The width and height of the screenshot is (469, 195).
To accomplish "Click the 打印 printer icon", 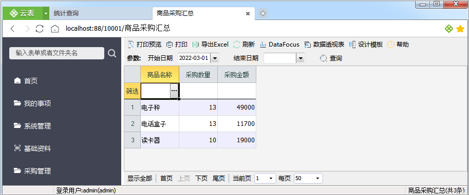I will [x=170, y=45].
